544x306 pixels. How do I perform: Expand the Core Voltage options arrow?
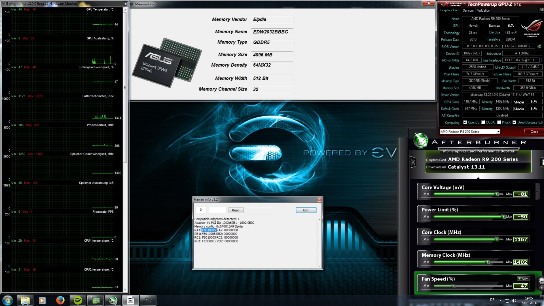pyautogui.click(x=537, y=192)
